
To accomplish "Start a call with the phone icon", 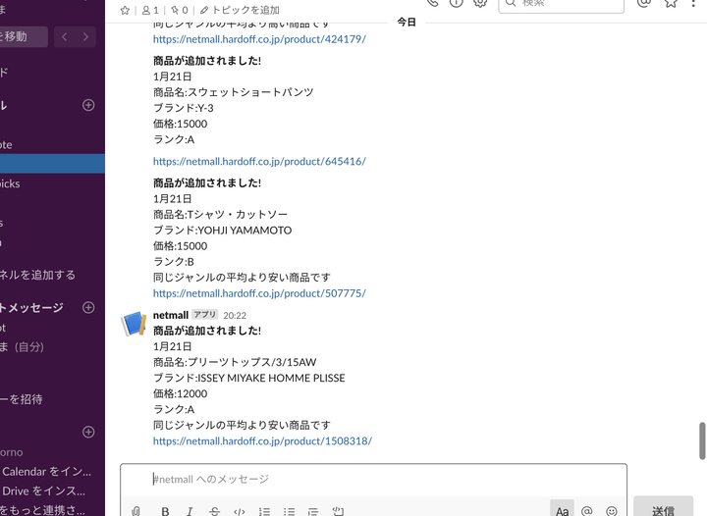I will click(x=432, y=3).
